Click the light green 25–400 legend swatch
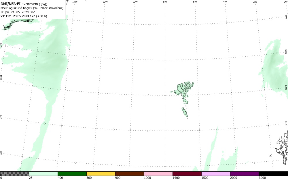The height and width of the screenshot is (180, 288). click(x=43, y=174)
